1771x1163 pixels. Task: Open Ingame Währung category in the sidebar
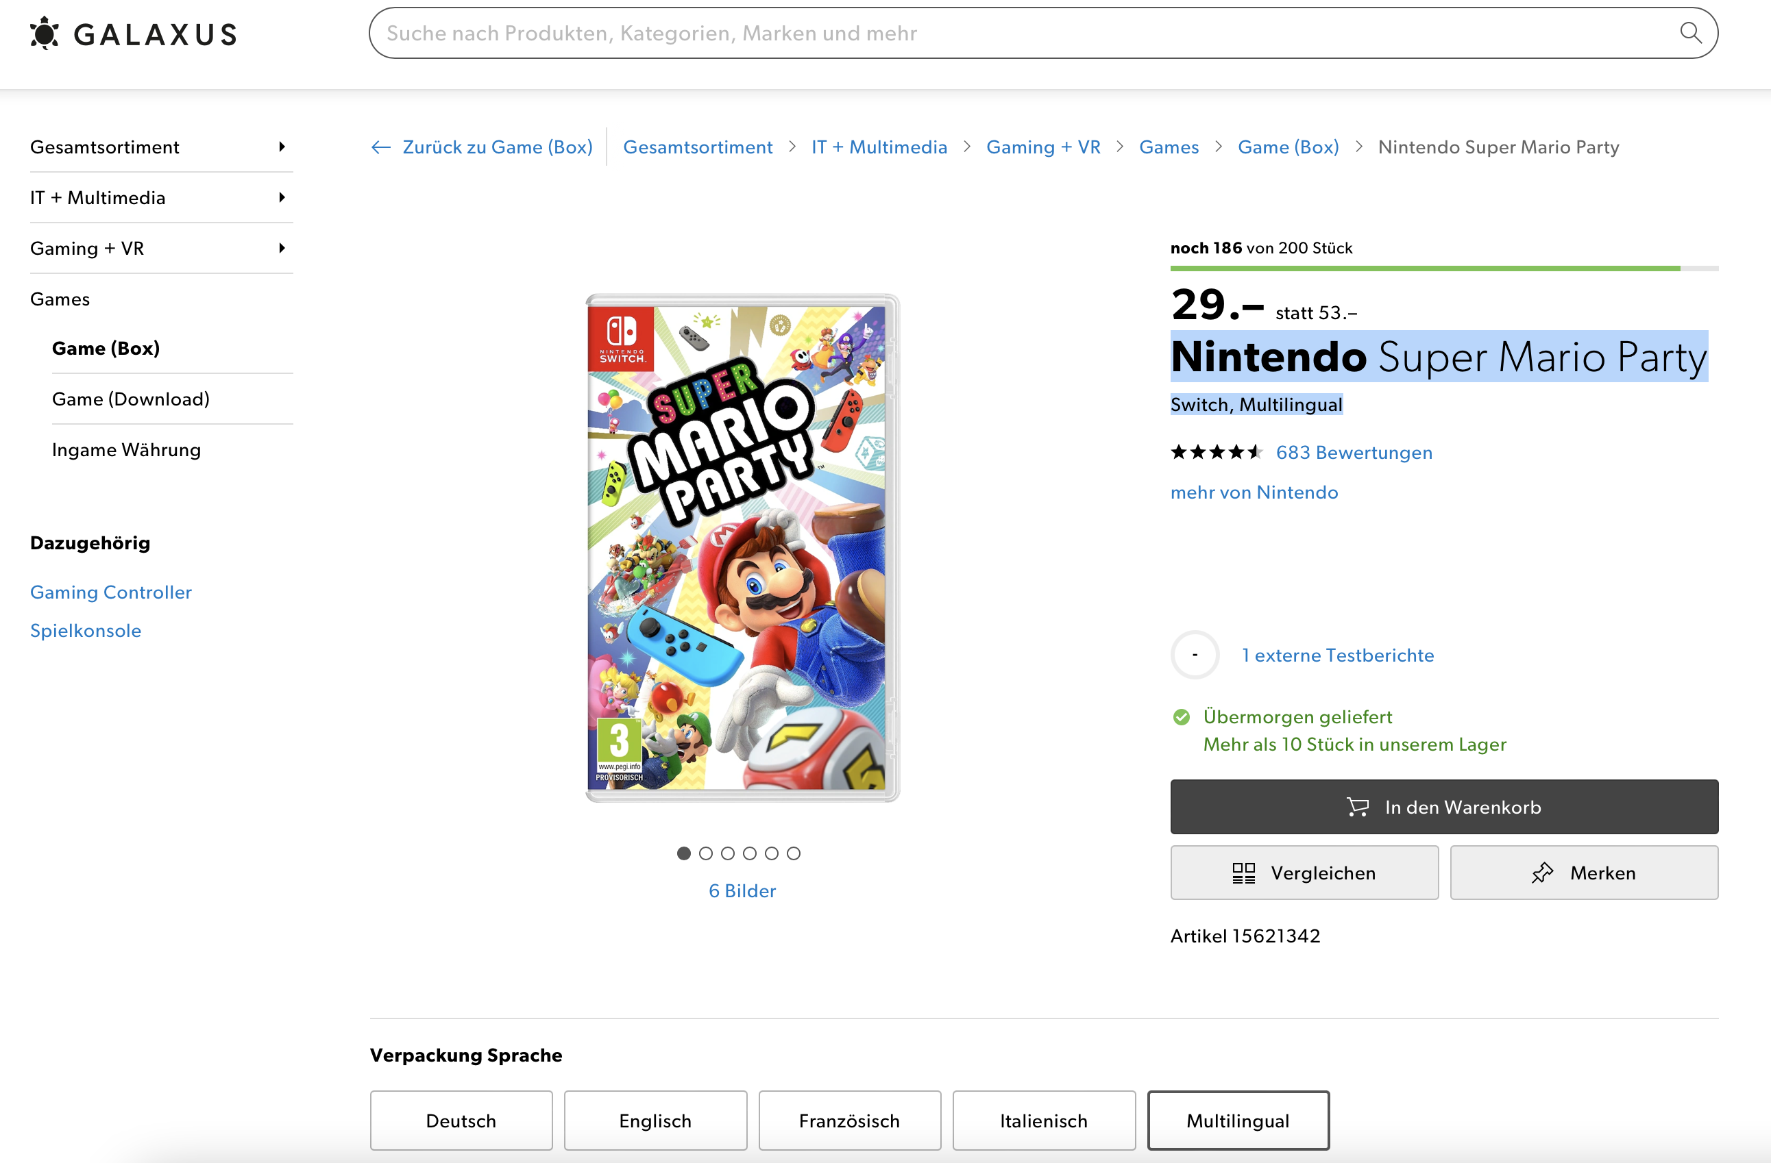click(127, 450)
